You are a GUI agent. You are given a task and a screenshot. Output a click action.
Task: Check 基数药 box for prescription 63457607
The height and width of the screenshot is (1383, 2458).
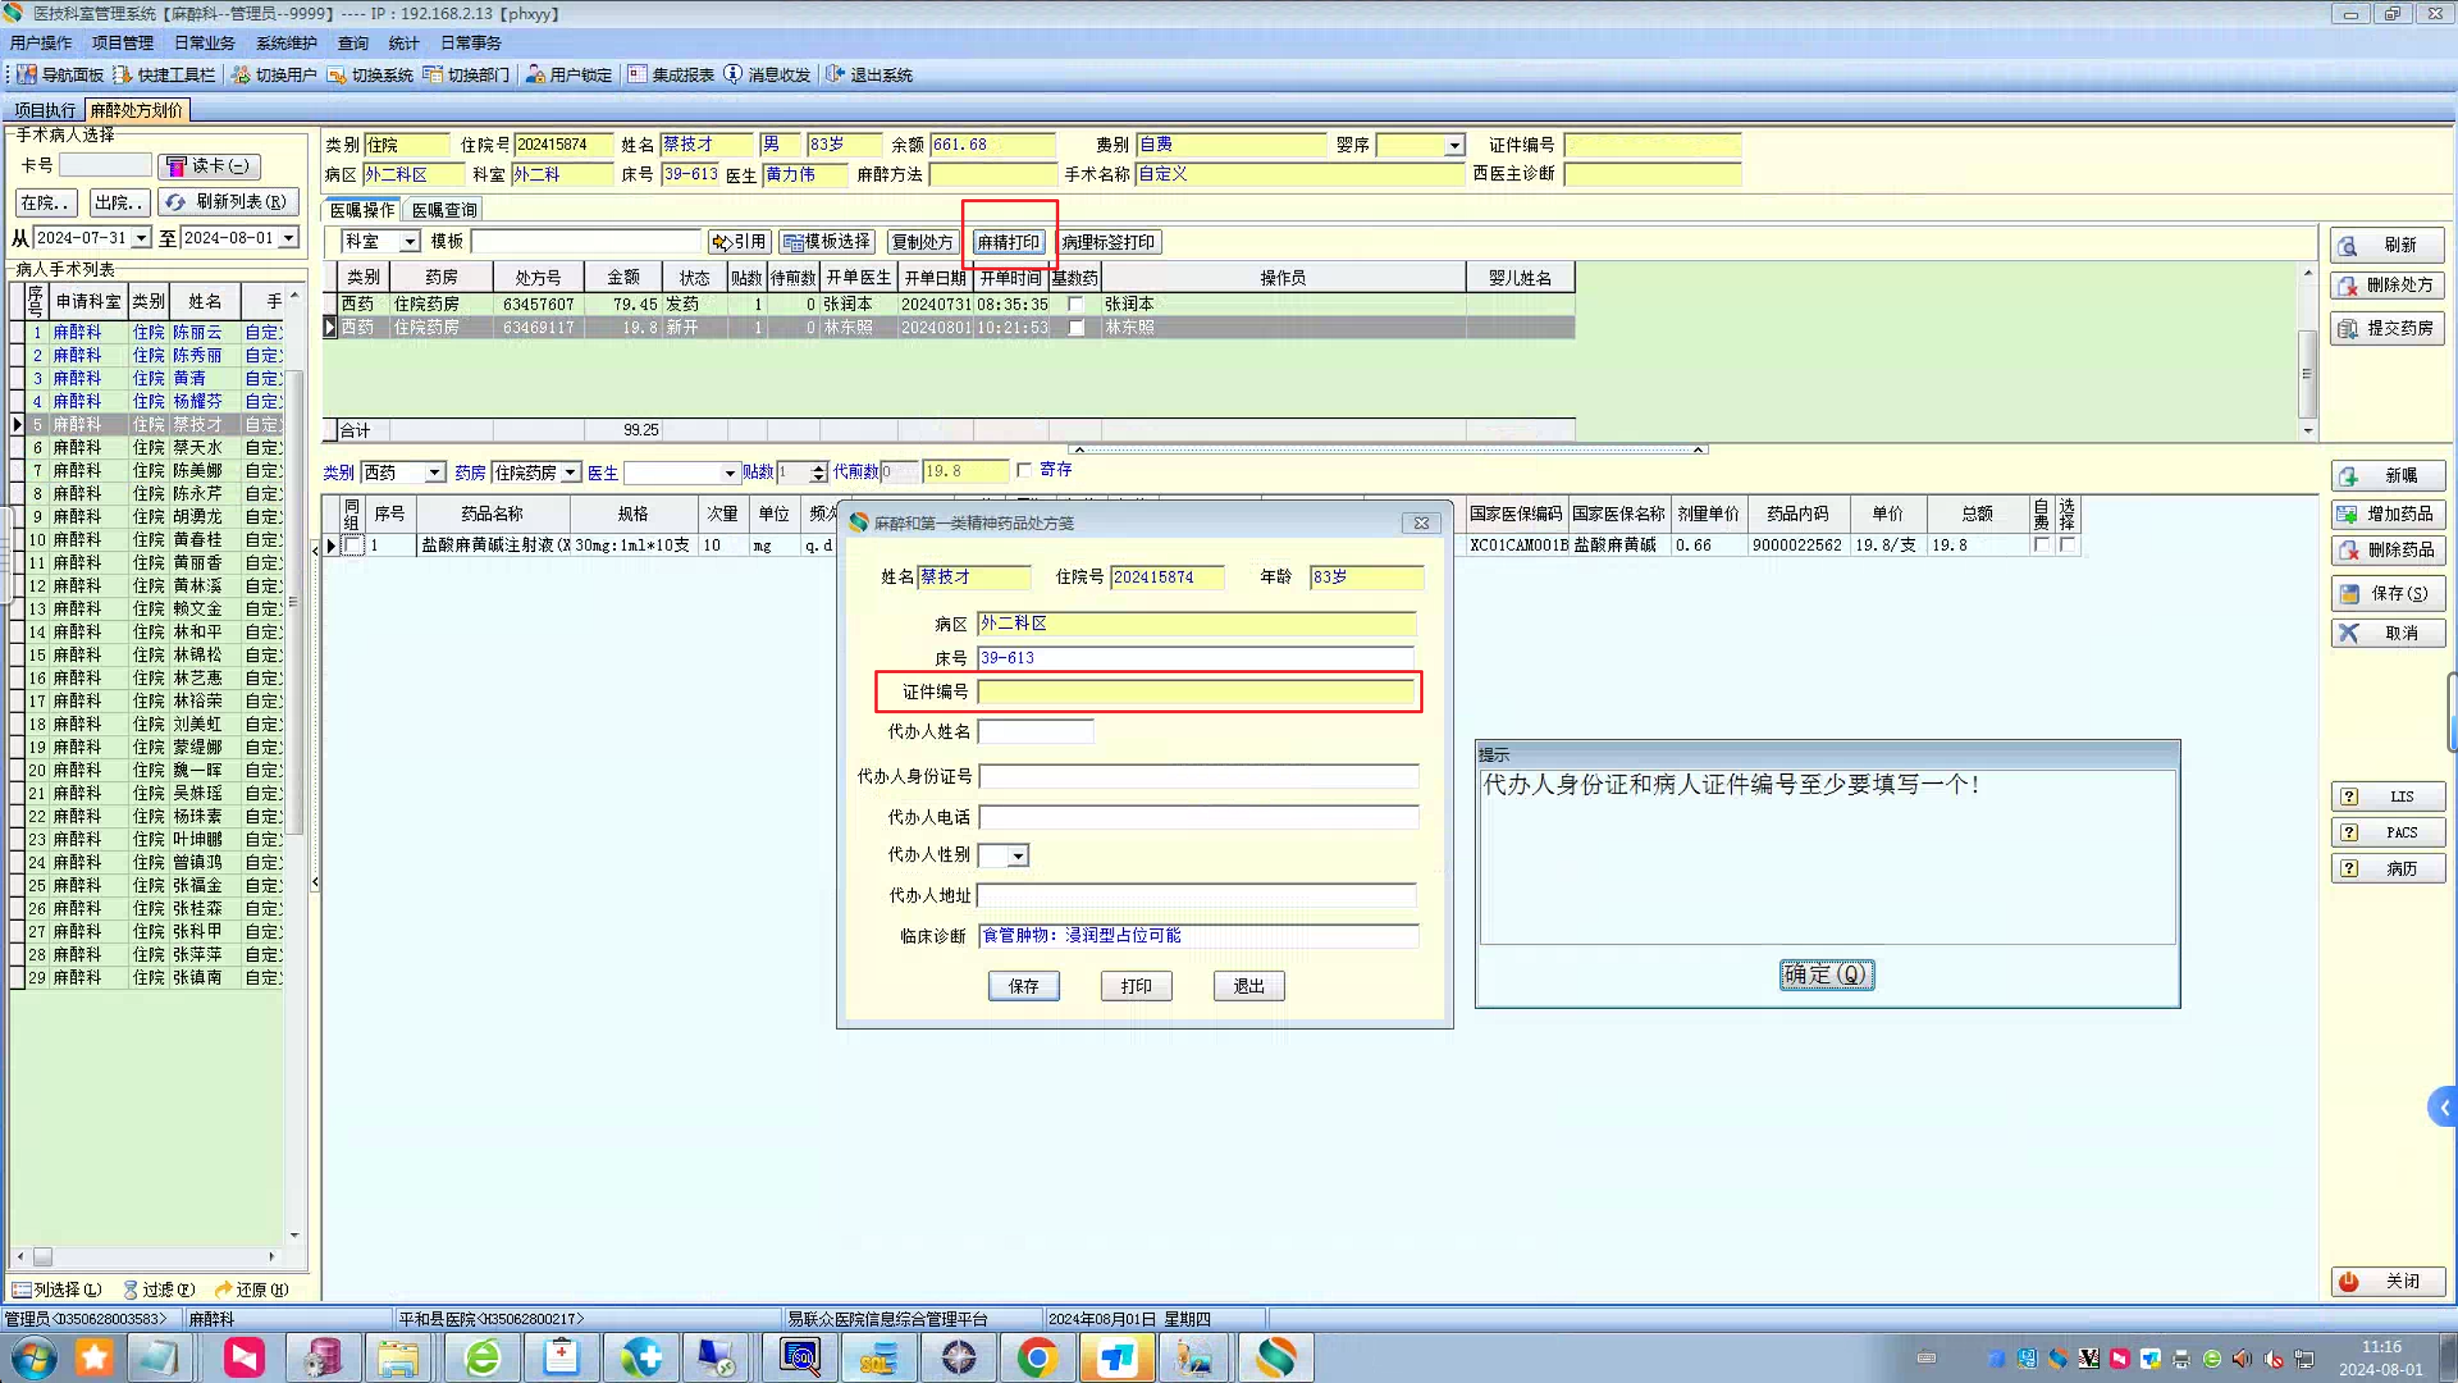click(1075, 305)
